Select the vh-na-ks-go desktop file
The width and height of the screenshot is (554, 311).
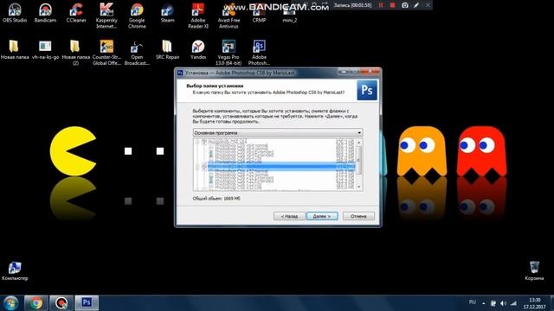(x=45, y=49)
